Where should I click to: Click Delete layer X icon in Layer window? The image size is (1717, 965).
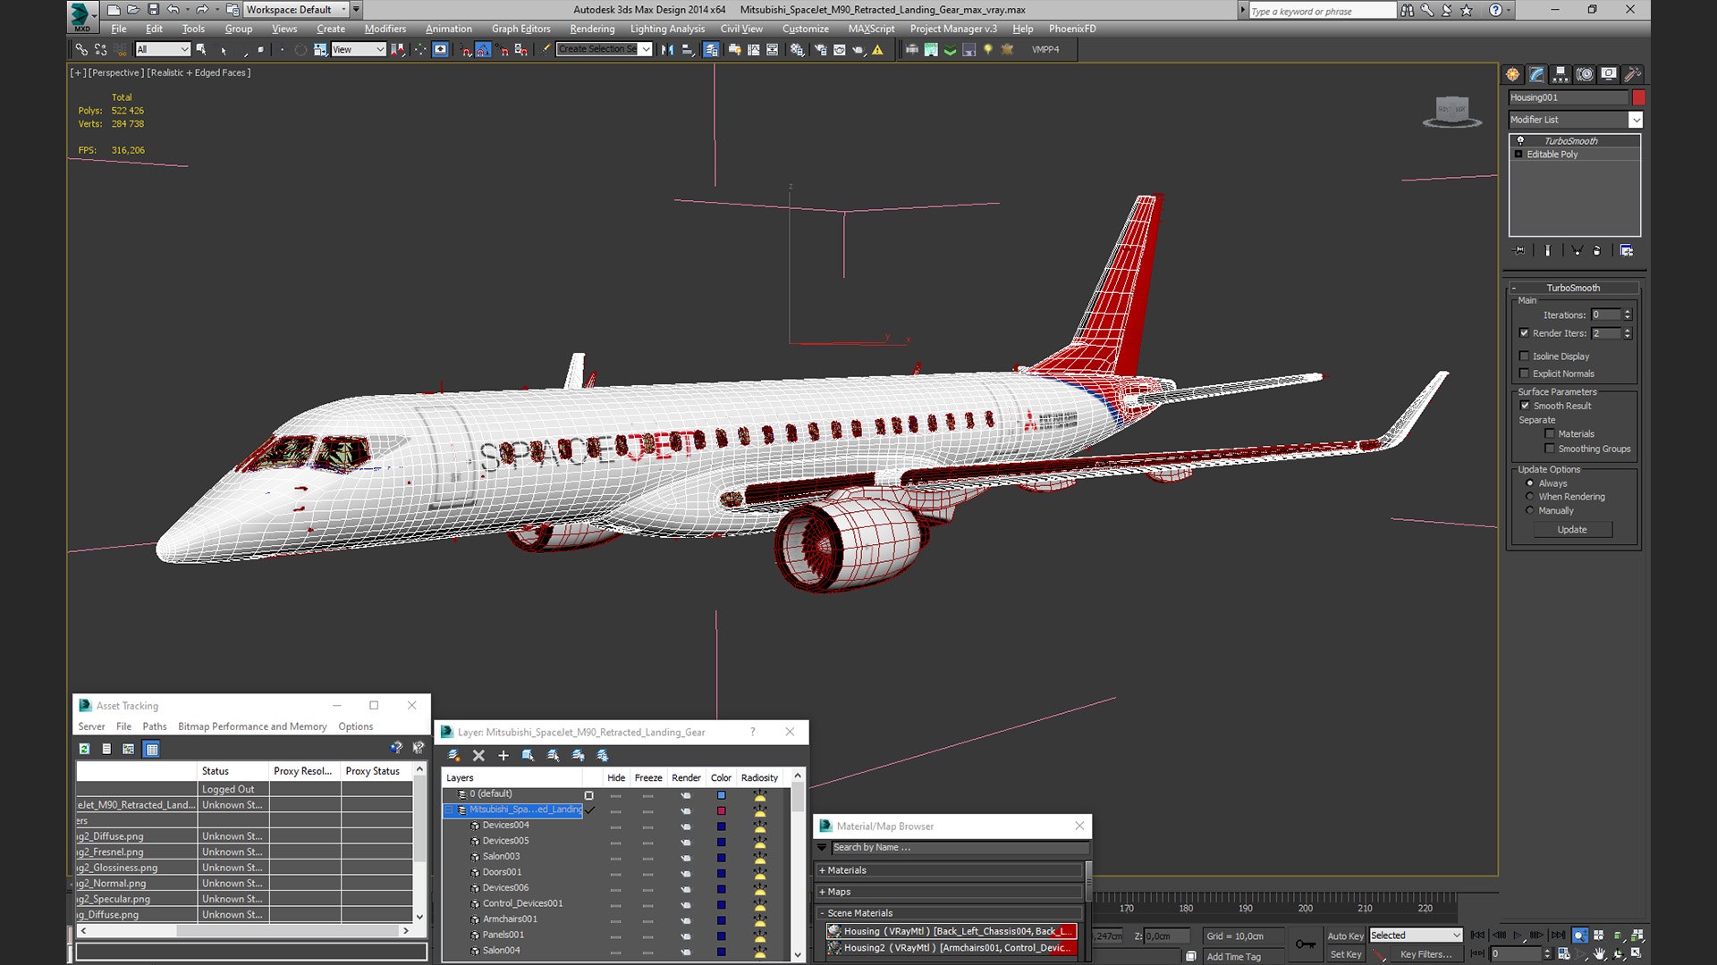pos(478,756)
